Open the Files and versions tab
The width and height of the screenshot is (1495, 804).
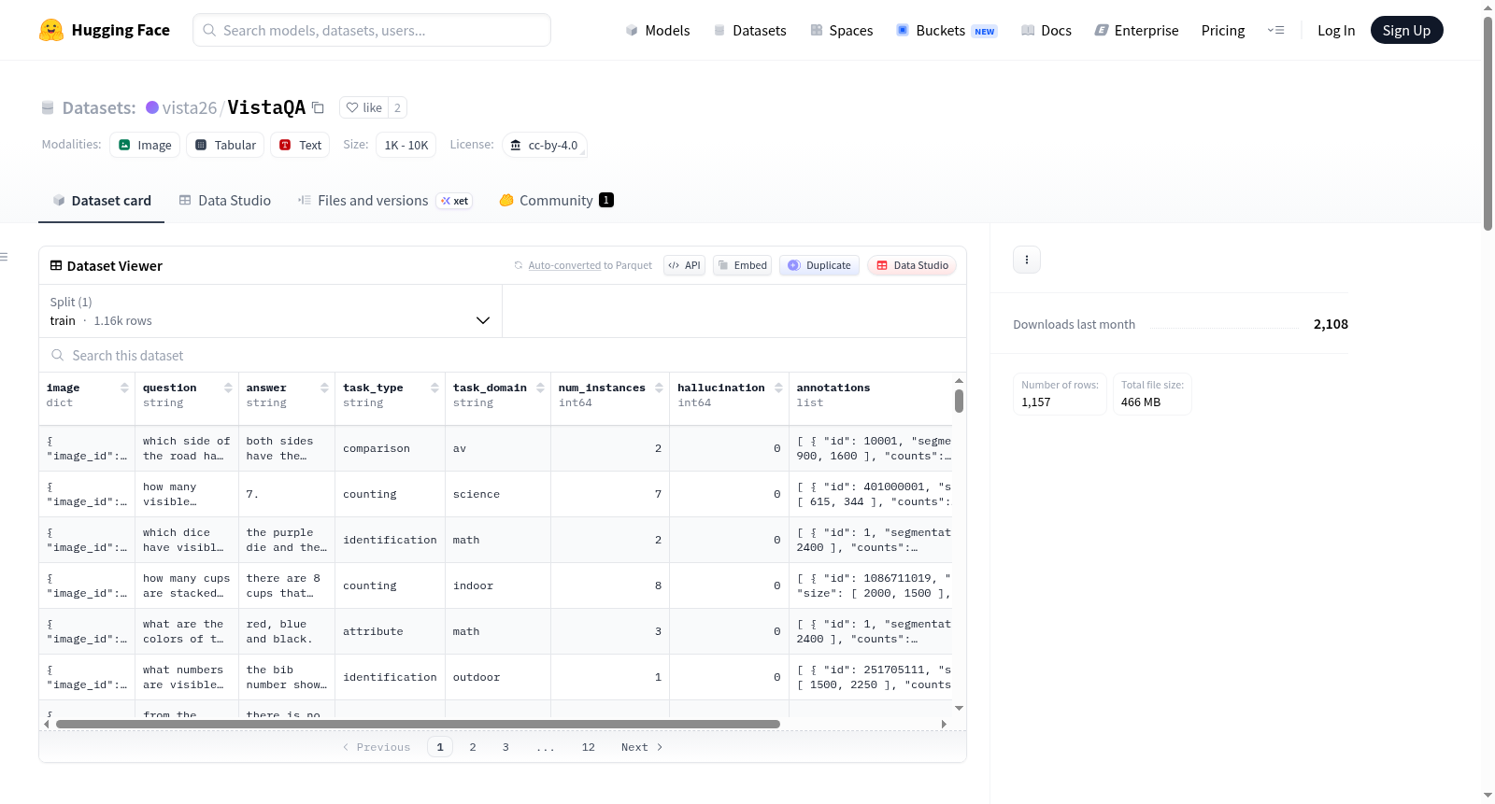pos(385,201)
